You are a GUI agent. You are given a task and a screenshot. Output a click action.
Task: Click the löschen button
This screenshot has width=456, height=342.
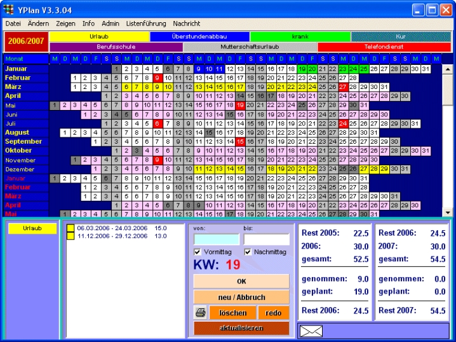pos(232,313)
